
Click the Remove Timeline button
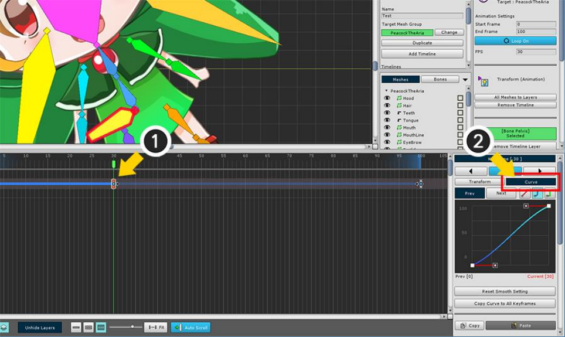pyautogui.click(x=515, y=105)
